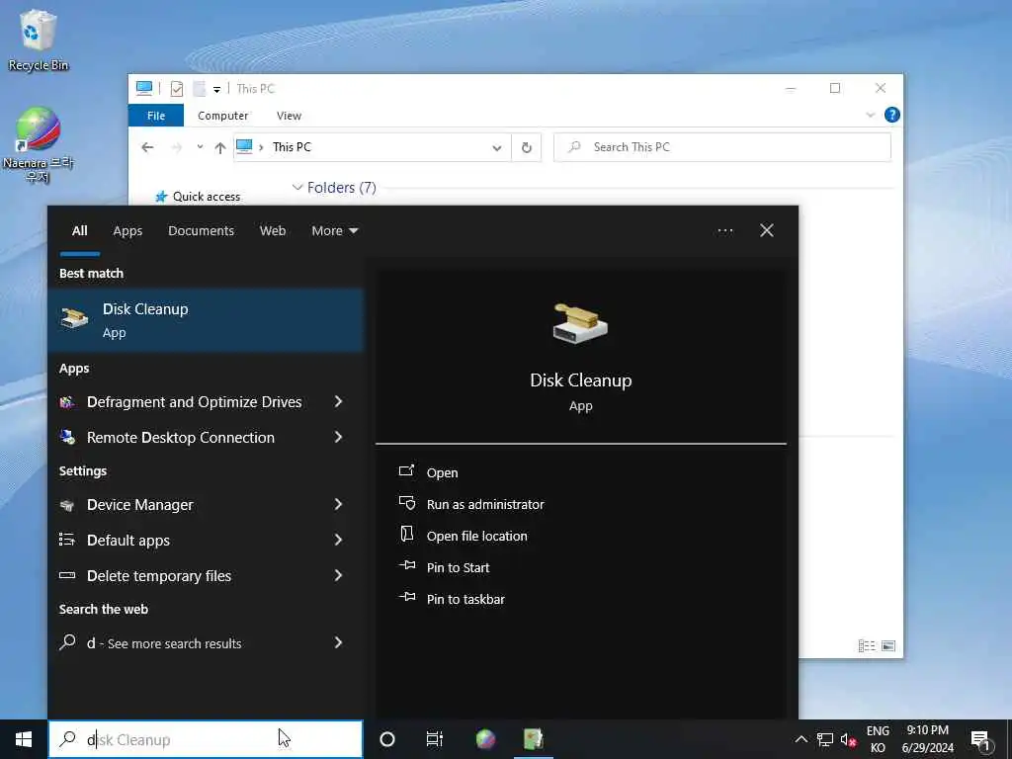Viewport: 1012px width, 759px height.
Task: Click the Delete temporary files icon
Action: pyautogui.click(x=67, y=575)
